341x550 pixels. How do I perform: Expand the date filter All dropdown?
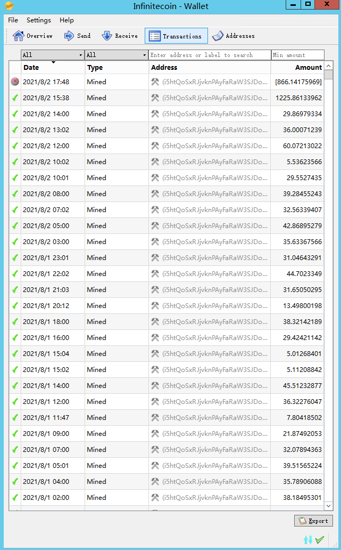[52, 55]
